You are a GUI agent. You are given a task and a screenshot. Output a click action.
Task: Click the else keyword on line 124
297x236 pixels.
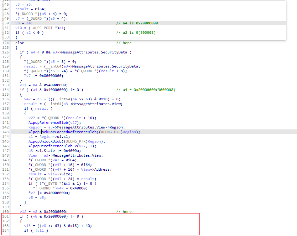click(x=20, y=43)
